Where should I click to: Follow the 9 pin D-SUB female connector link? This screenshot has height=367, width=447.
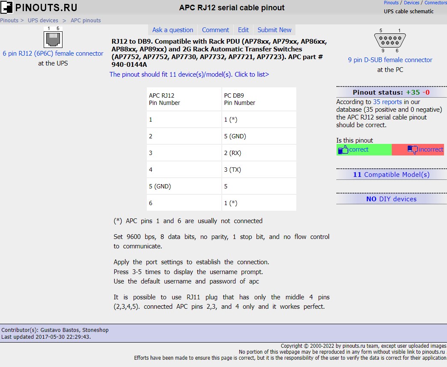point(390,60)
